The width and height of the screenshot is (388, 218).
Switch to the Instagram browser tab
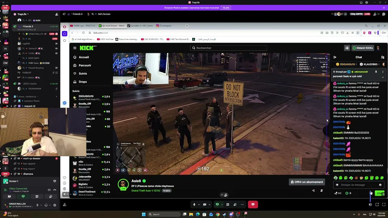pyautogui.click(x=164, y=26)
